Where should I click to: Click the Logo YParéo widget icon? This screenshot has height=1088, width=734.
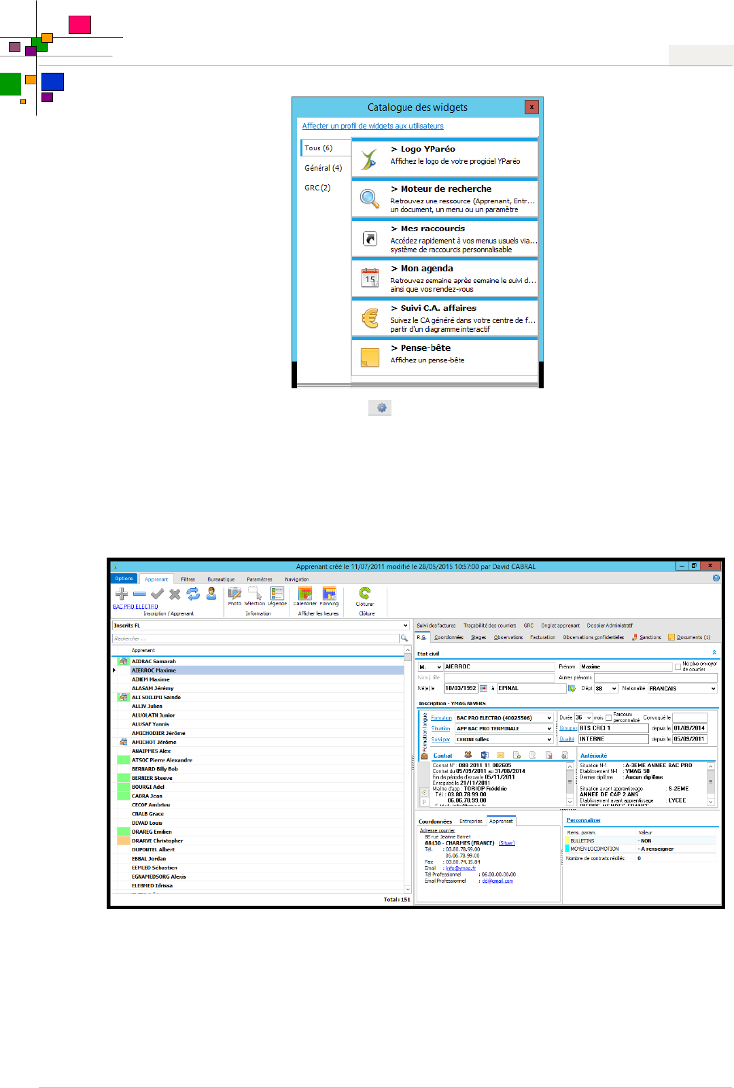click(369, 159)
